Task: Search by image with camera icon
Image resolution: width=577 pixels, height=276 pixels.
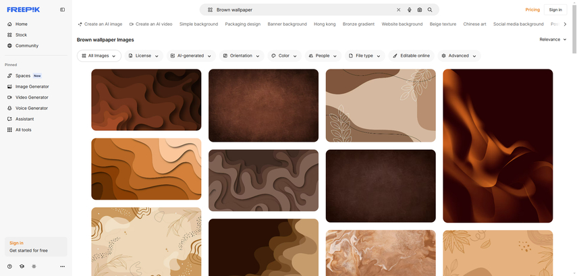Action: pyautogui.click(x=420, y=10)
